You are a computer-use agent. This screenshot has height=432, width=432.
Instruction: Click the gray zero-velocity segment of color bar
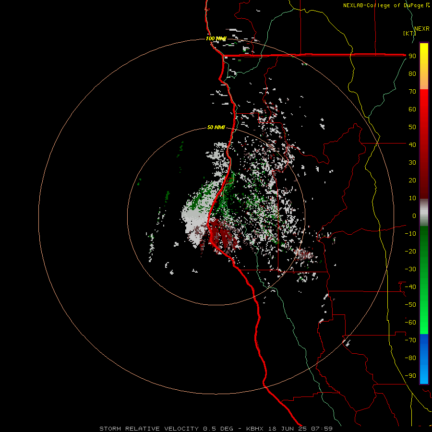click(x=424, y=213)
